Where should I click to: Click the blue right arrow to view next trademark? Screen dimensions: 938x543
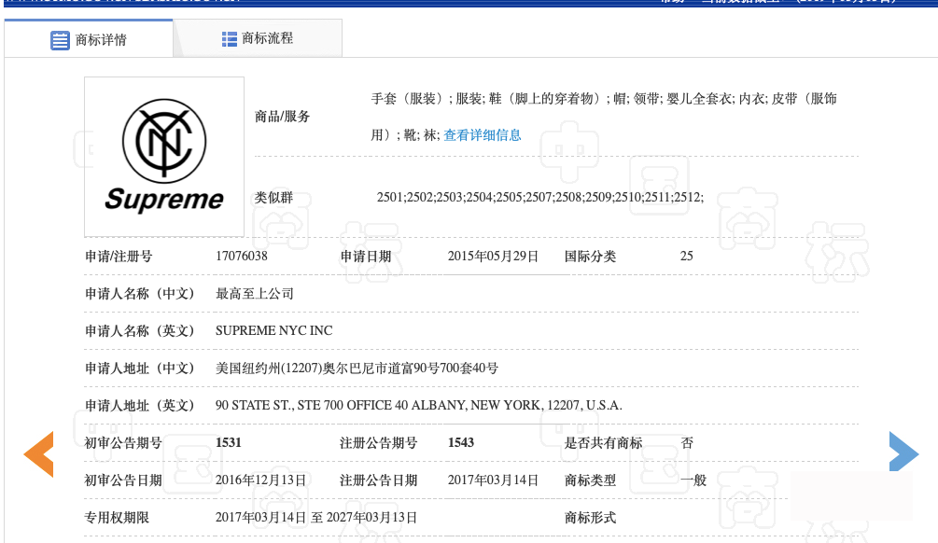click(903, 453)
